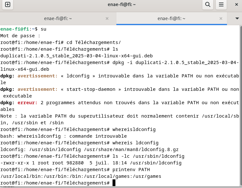Click the terminal cursor at last prompt
Screen dimensions: 242x188
tap(114, 183)
